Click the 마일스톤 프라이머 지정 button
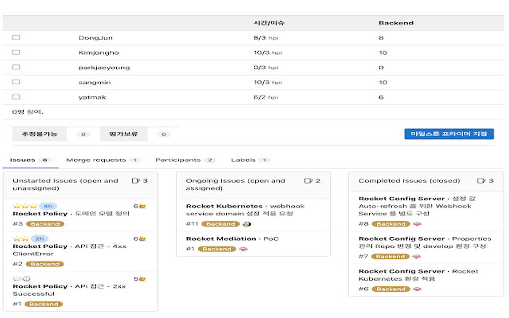This screenshot has height=318, width=509. [448, 134]
